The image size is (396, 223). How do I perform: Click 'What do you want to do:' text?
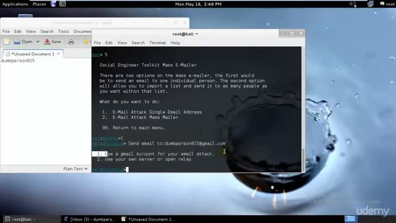129,102
